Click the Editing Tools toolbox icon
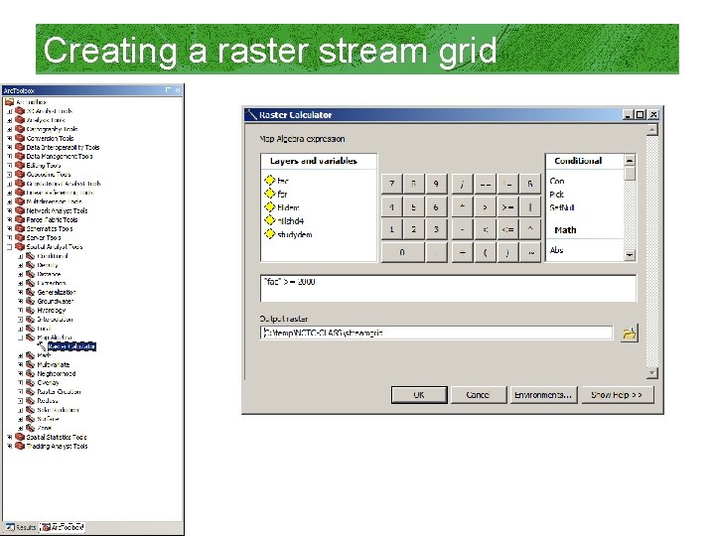715x536 pixels. (x=20, y=165)
